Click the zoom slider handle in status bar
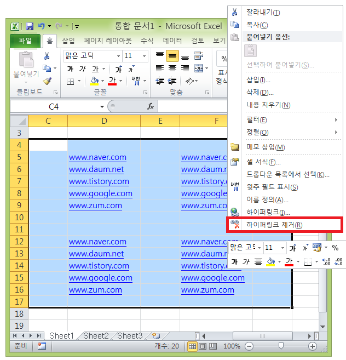This screenshot has width=346, height=360. pos(281,346)
